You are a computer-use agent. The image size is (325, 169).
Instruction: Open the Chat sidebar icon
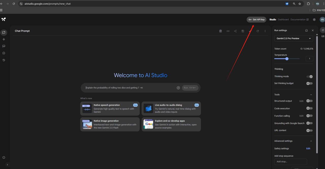pos(4,32)
